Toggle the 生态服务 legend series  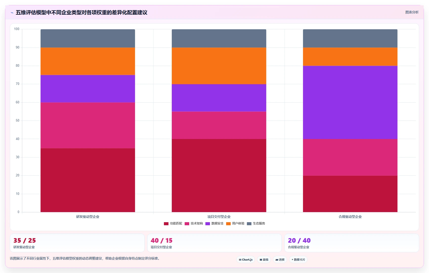tap(256, 223)
